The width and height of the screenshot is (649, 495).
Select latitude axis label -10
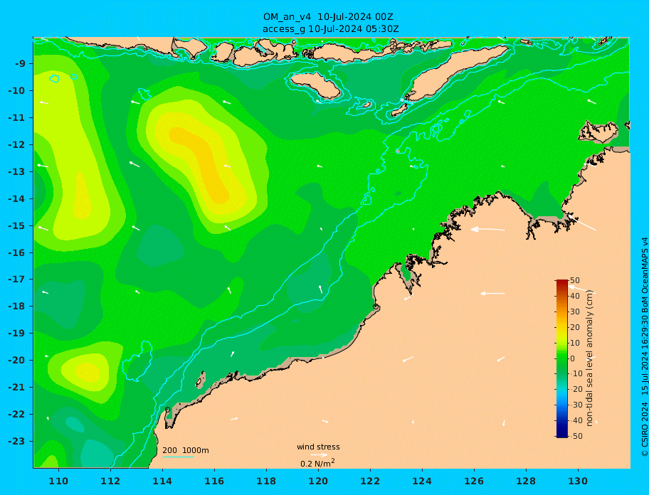pos(17,90)
